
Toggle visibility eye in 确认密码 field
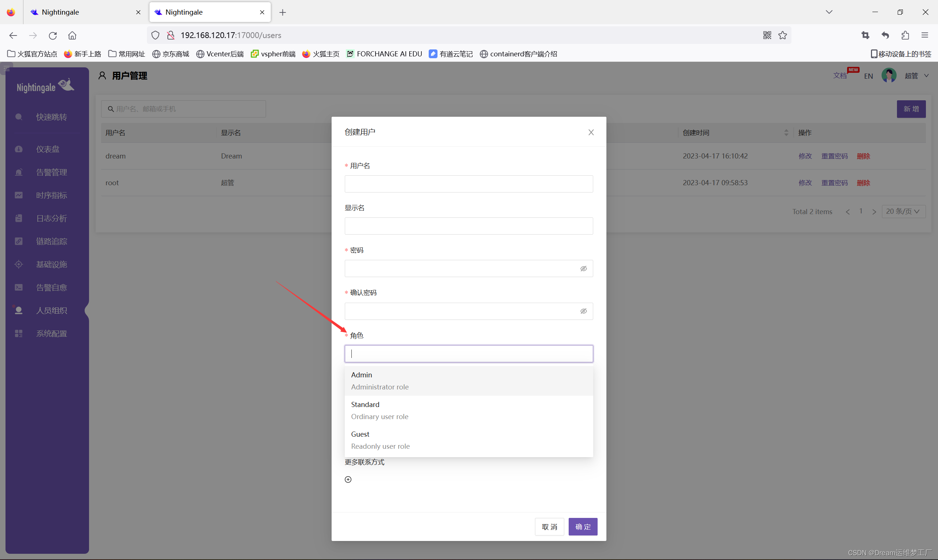point(583,311)
